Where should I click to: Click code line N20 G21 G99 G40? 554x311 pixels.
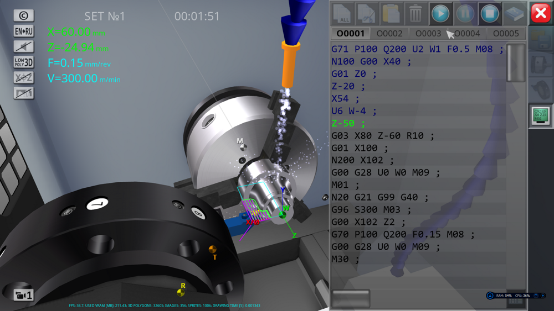pyautogui.click(x=380, y=197)
